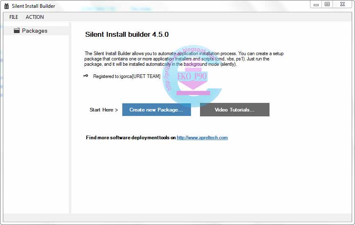Click the Packages folder icon

coord(17,31)
